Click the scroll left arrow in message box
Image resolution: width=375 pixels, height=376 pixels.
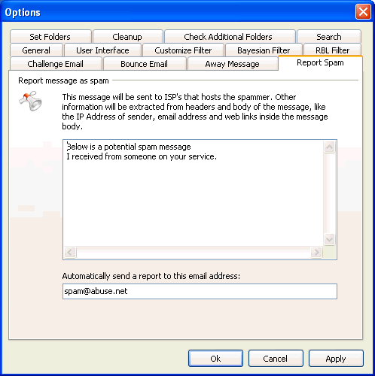[x=70, y=252]
